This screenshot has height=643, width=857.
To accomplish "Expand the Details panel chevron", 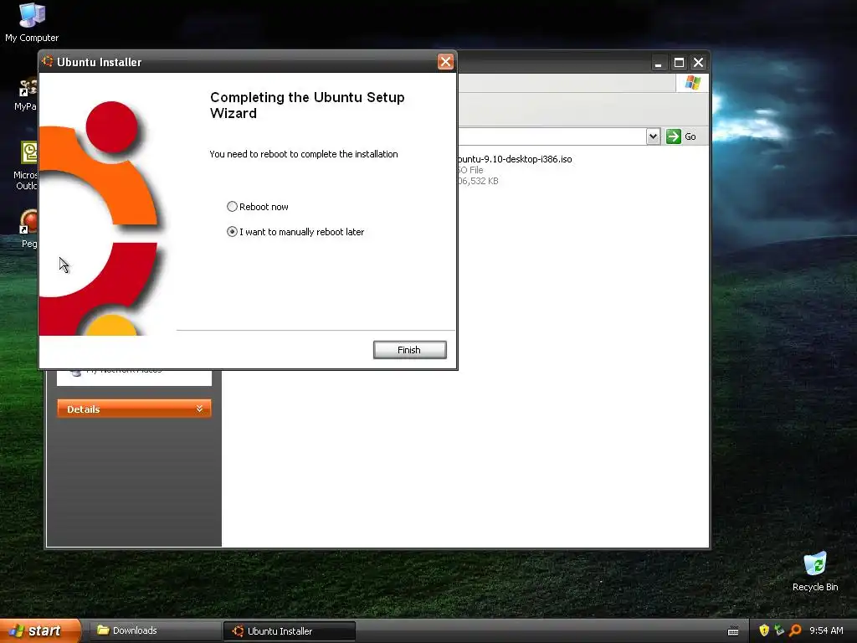I will [199, 409].
